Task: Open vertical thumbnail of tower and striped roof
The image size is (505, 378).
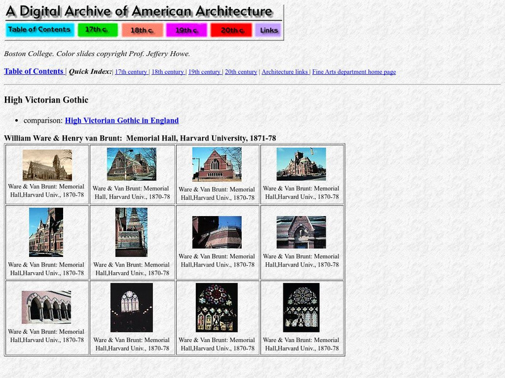Action: click(131, 232)
